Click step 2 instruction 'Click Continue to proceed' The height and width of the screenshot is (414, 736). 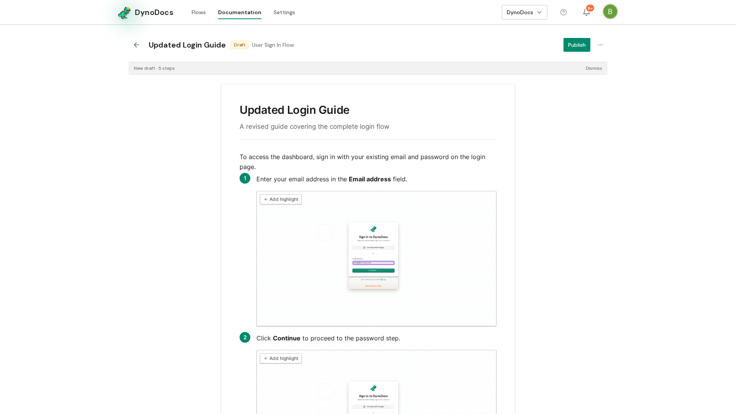329,338
